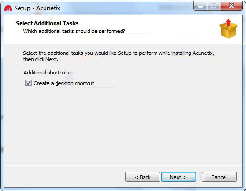This screenshot has width=246, height=191.
Task: Click the 'Select Additional Tasks' heading
Action: (47, 23)
